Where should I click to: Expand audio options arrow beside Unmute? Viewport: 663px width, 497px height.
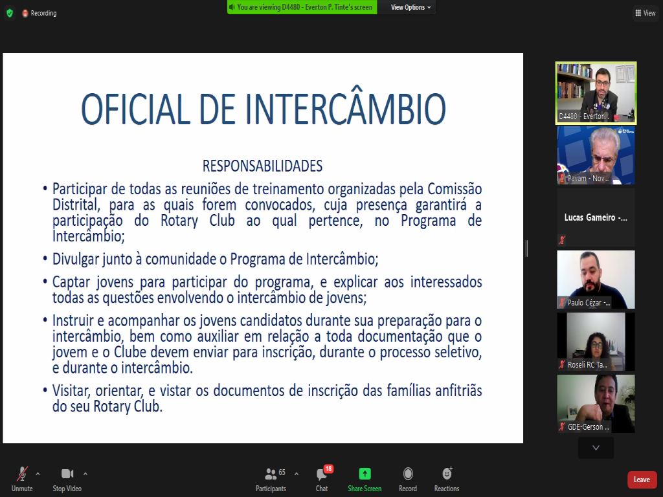(x=38, y=474)
